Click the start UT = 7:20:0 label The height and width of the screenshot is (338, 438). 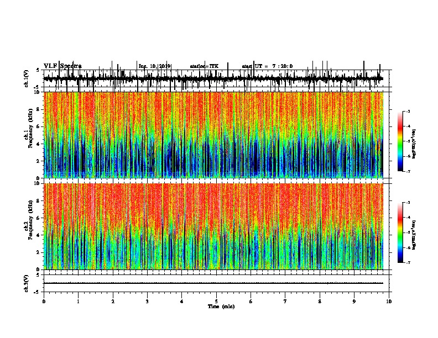click(x=267, y=66)
